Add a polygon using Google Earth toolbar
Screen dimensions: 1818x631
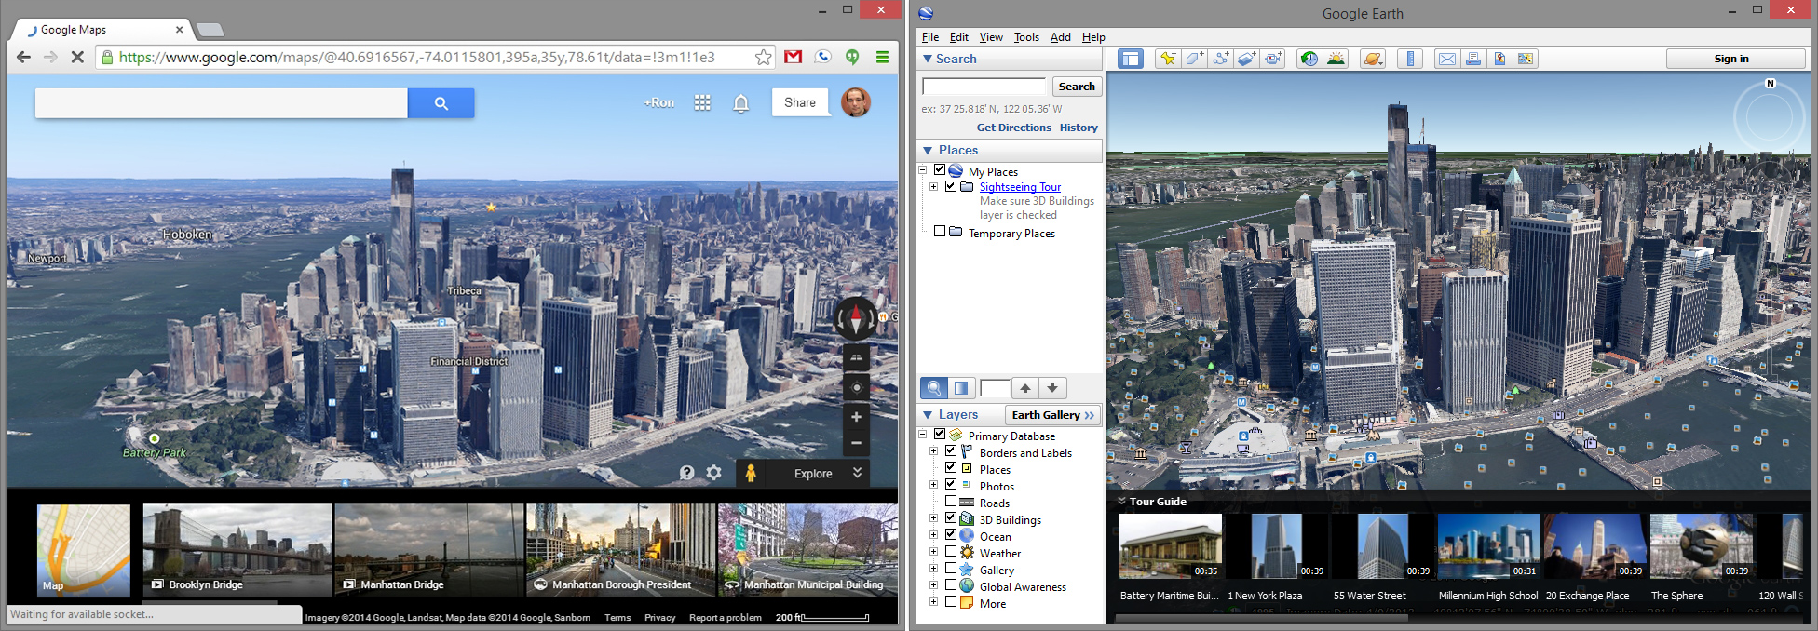(1194, 59)
